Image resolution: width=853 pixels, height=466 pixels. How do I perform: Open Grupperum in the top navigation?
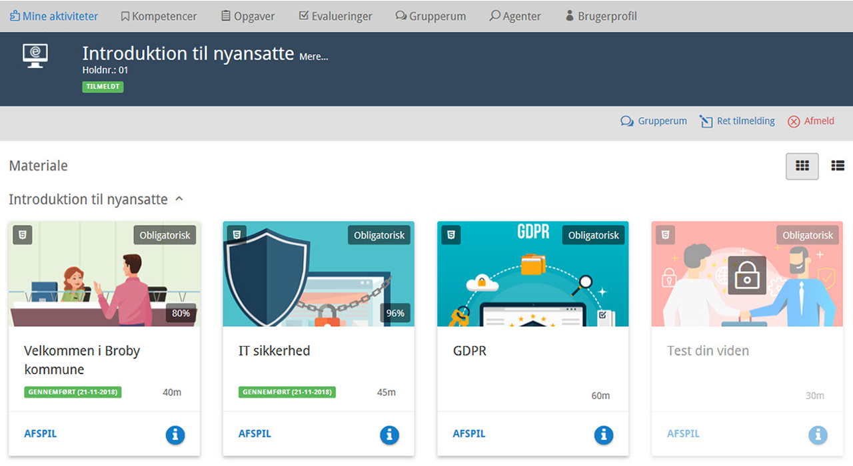click(430, 16)
